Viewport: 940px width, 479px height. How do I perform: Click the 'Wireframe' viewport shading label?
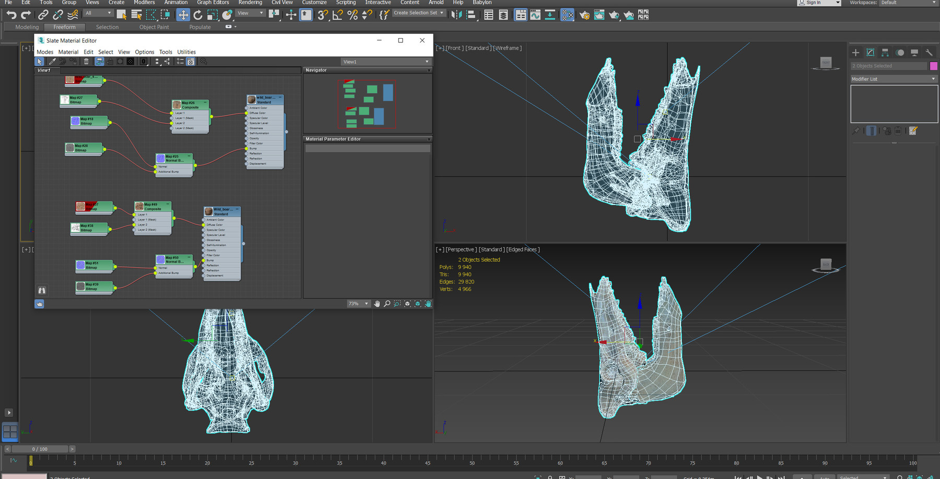click(507, 48)
